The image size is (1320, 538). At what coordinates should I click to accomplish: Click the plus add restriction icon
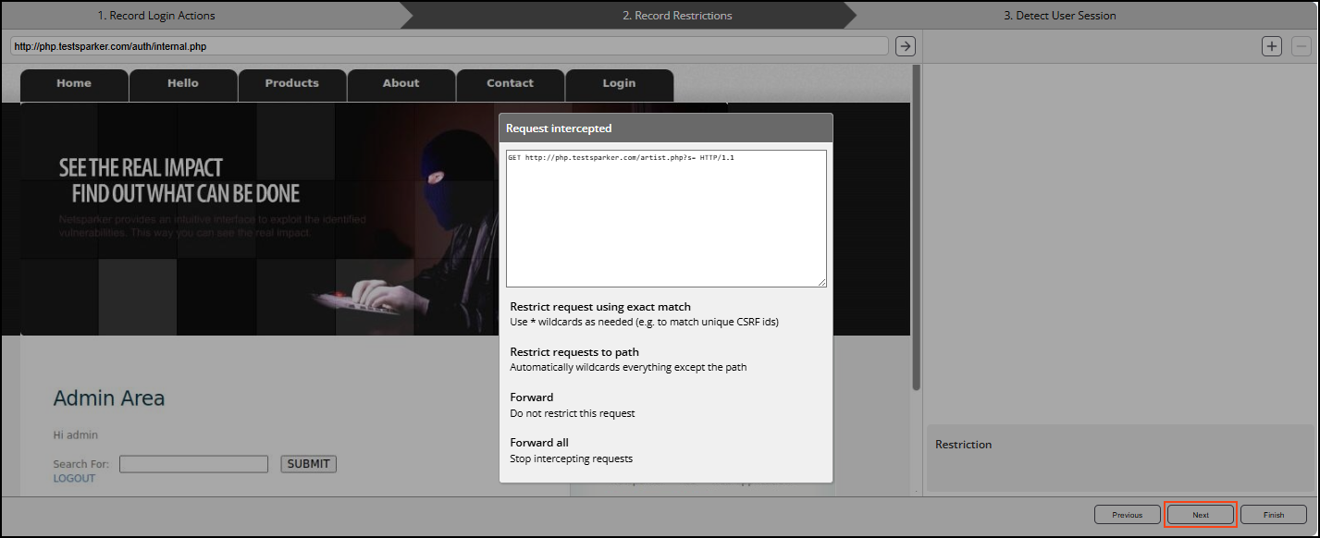[1272, 46]
